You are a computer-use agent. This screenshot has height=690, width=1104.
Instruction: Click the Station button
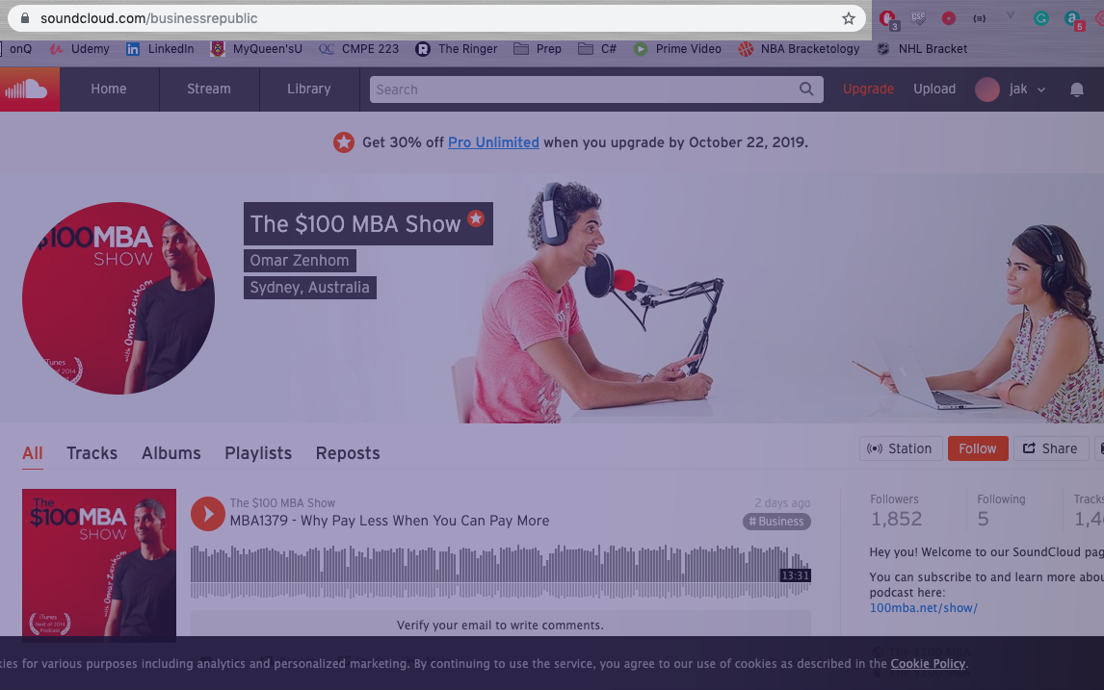point(901,448)
